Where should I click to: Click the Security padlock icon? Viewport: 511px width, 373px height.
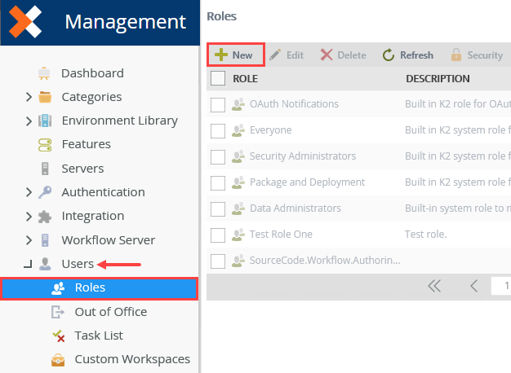tap(456, 55)
